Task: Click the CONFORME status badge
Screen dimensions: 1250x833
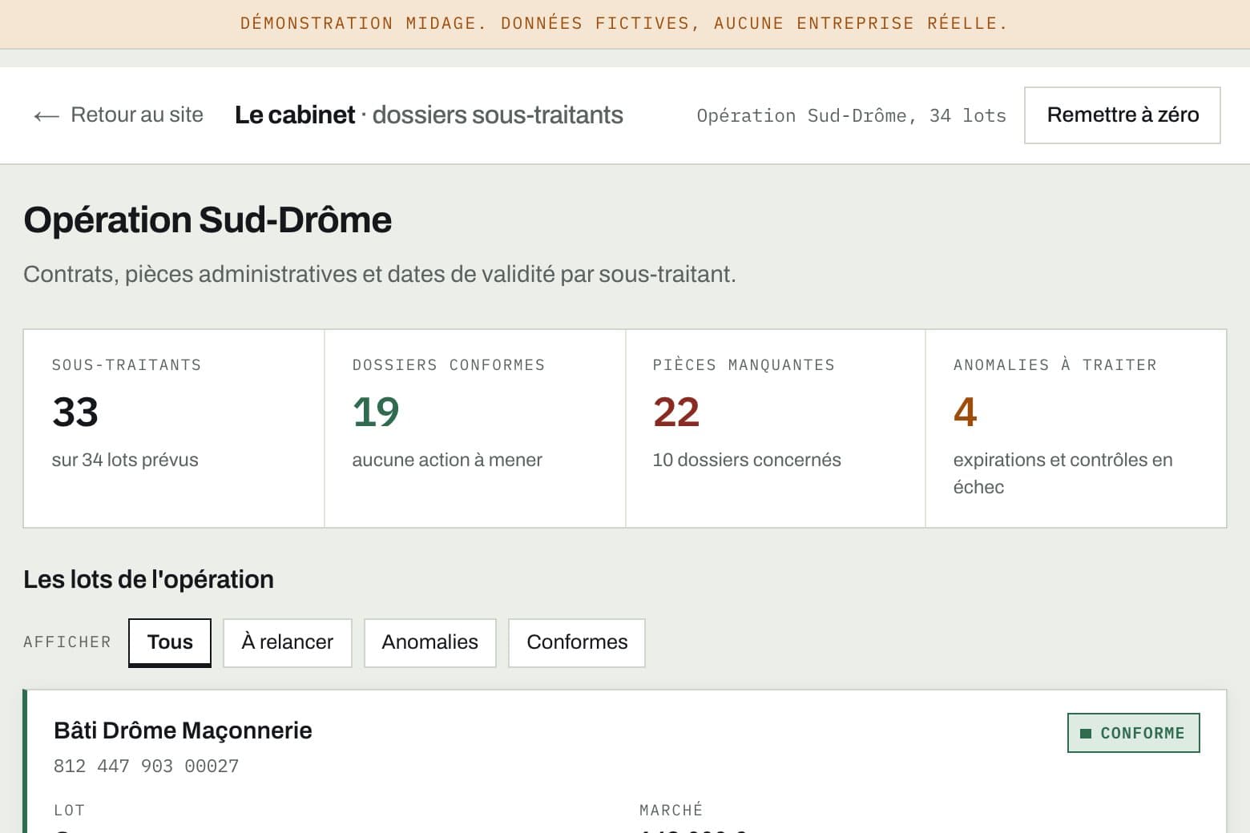Action: point(1133,733)
